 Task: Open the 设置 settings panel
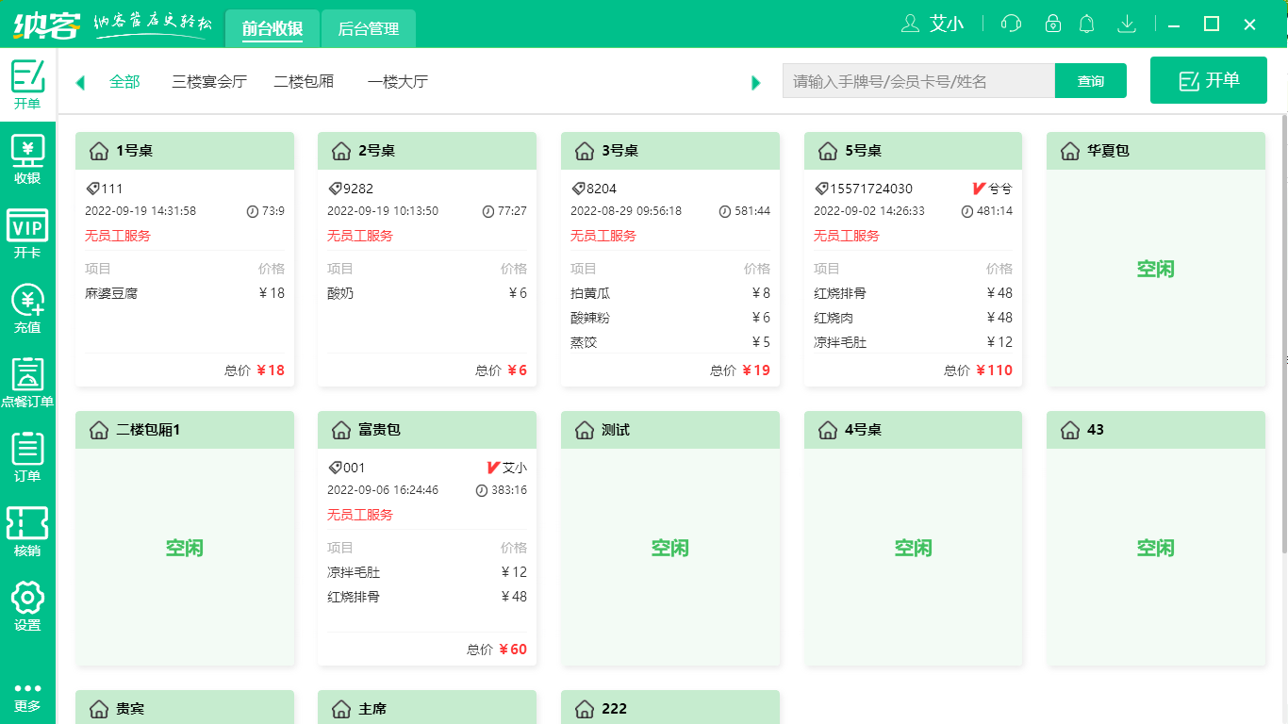pyautogui.click(x=27, y=606)
